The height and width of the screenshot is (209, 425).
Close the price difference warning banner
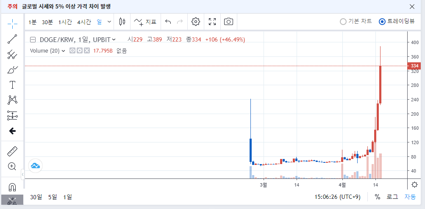click(x=412, y=6)
